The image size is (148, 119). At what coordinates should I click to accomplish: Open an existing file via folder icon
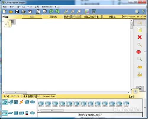pos(11,12)
